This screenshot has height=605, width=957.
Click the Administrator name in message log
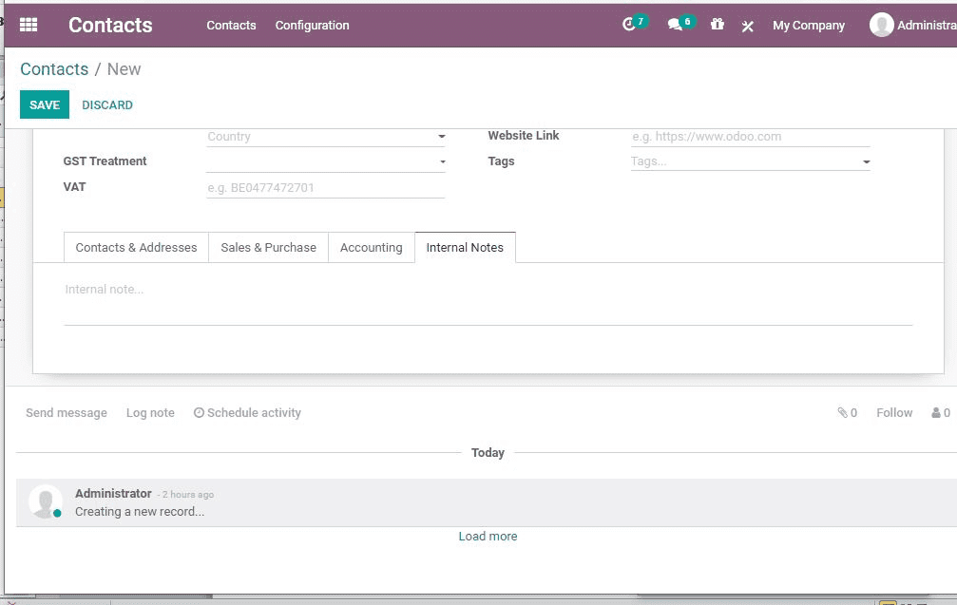113,493
